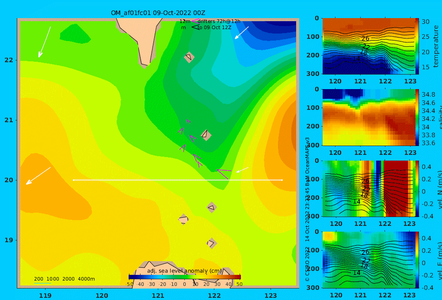
Task: Click the island marker near 19.35°N, 121.45°E
Action: [x=183, y=219]
